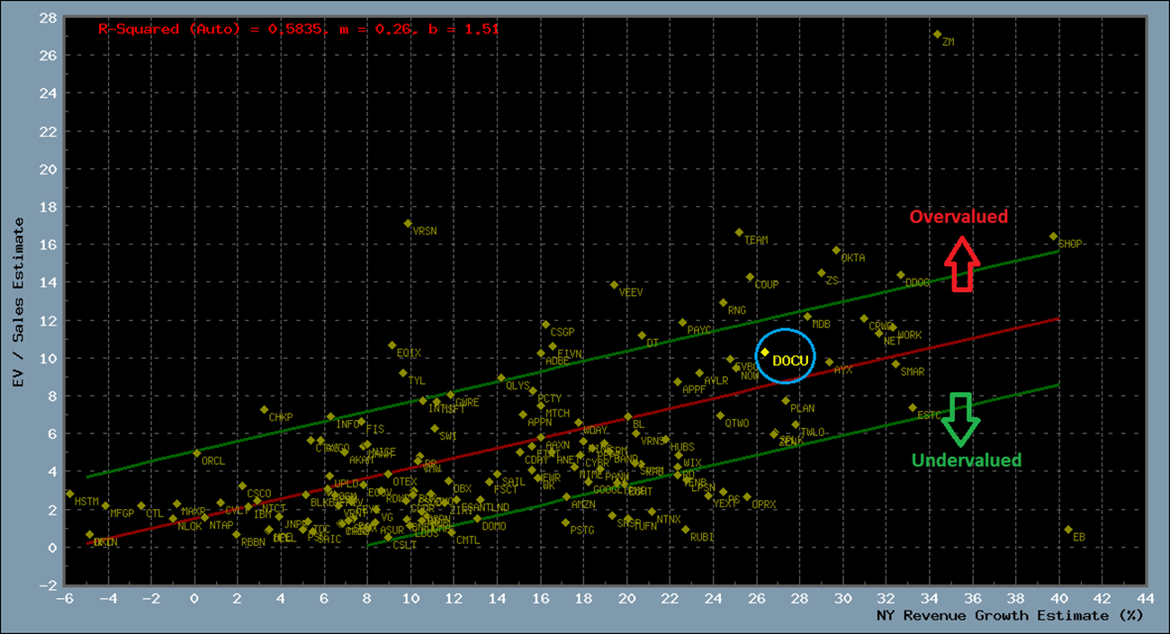This screenshot has width=1170, height=634.
Task: Select the MTCH ticker label
Action: click(x=558, y=414)
